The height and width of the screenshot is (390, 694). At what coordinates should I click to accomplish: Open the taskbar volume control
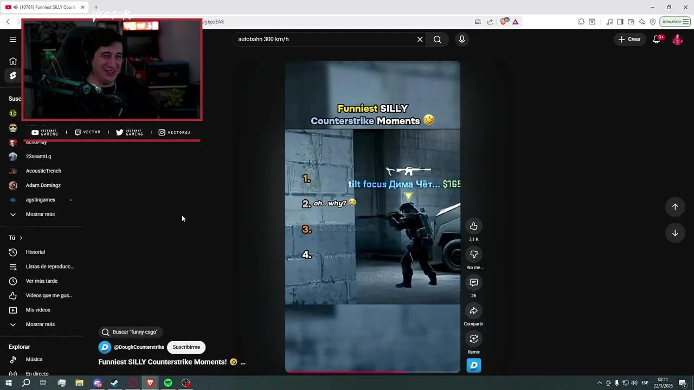pos(634,383)
